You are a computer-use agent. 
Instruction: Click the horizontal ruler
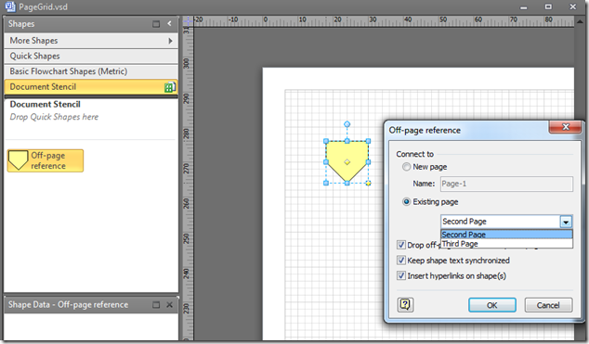click(x=384, y=21)
